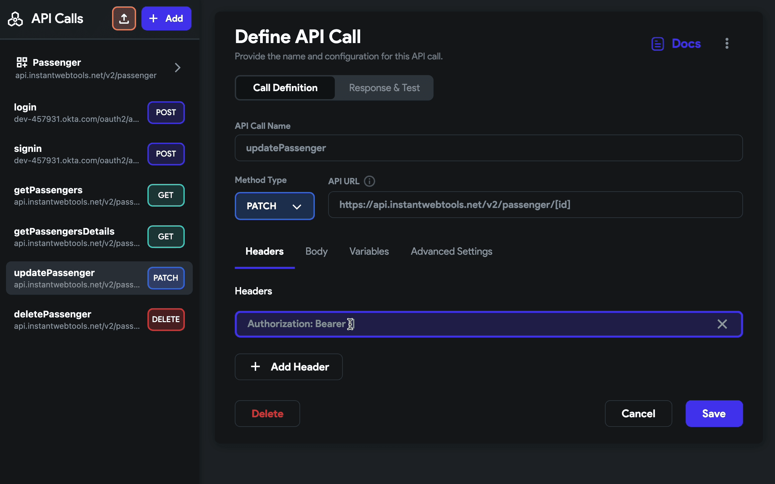
Task: Select the DELETE badge on deletePassenger
Action: (166, 319)
